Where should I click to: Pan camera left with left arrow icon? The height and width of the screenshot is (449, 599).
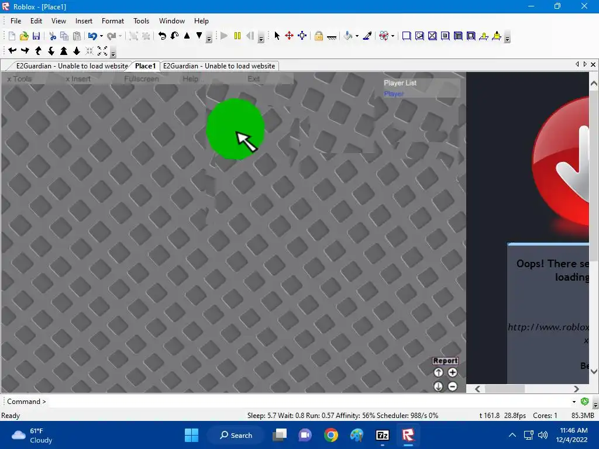pyautogui.click(x=12, y=50)
